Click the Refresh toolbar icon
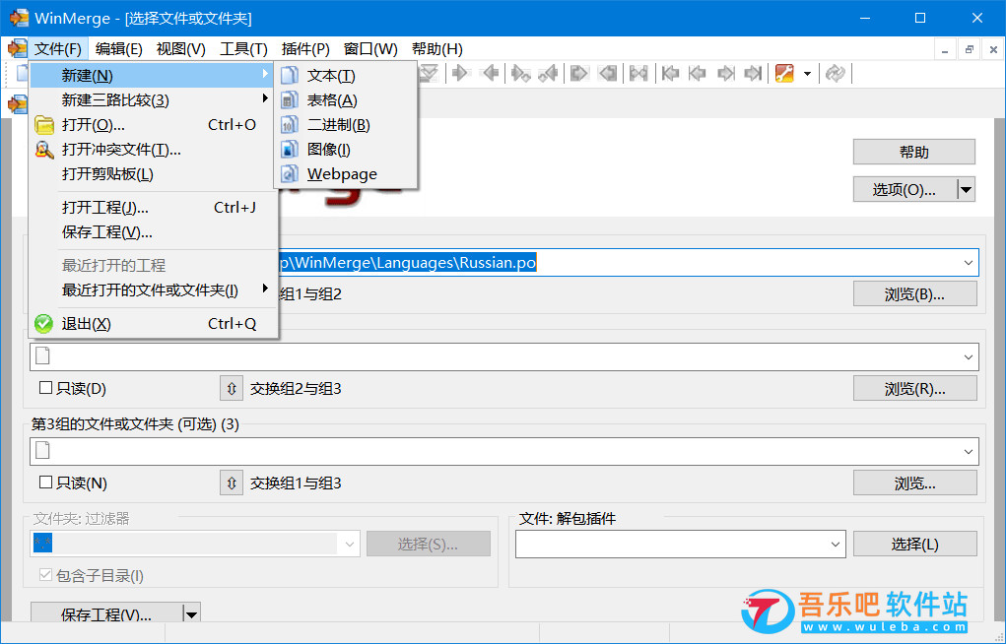The height and width of the screenshot is (644, 1006). click(x=835, y=74)
